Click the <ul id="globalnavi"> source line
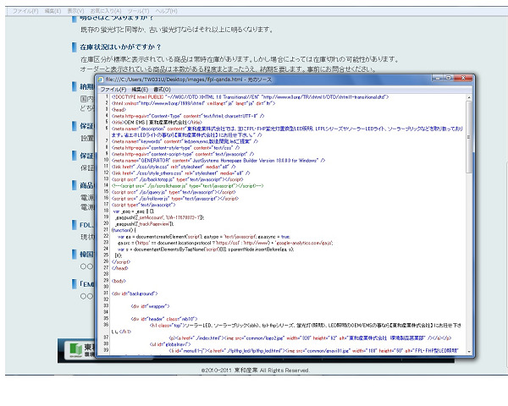 pyautogui.click(x=170, y=344)
